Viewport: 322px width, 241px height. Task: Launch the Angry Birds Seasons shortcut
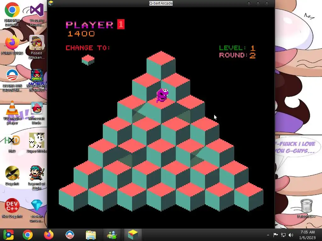point(36,47)
